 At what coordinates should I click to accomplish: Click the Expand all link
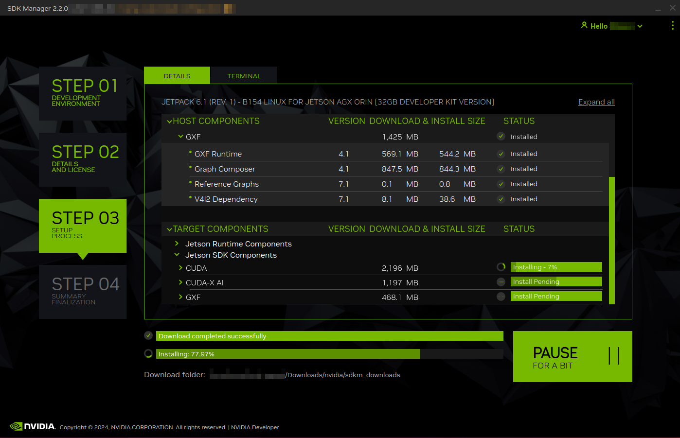[596, 102]
